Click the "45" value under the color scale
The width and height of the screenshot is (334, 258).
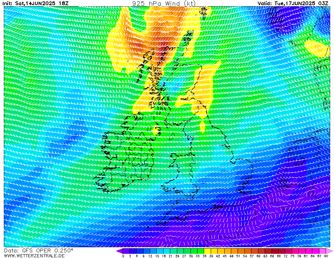225,256
